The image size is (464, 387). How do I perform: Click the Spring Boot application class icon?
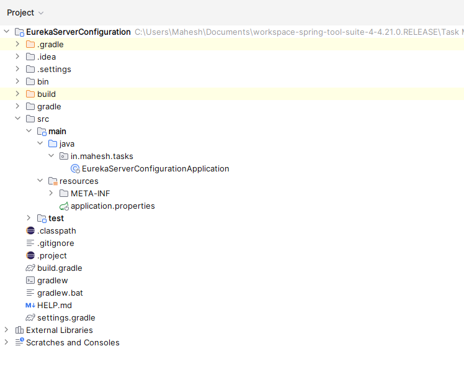point(76,168)
